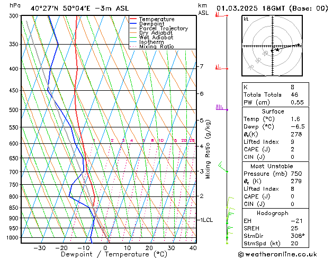
Task: Click the red wind barb at 300 hPa
Action: point(221,15)
